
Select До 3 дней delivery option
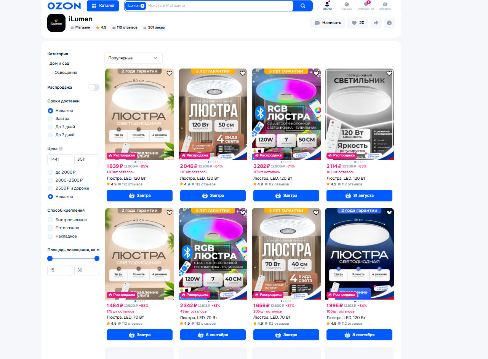click(x=50, y=127)
